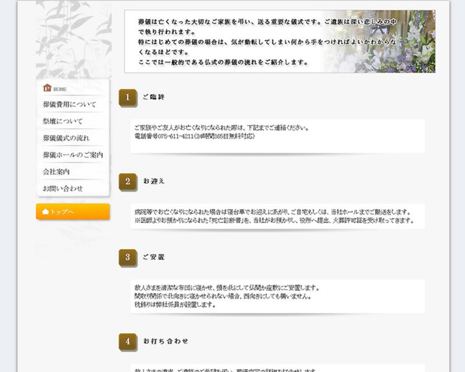Click the number 3 step badge
Viewport: 465px width, 372px height.
click(127, 257)
